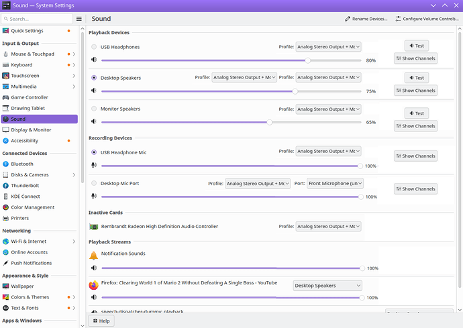The height and width of the screenshot is (328, 463).
Task: Open Colors & Themes category
Action: pyautogui.click(x=39, y=297)
